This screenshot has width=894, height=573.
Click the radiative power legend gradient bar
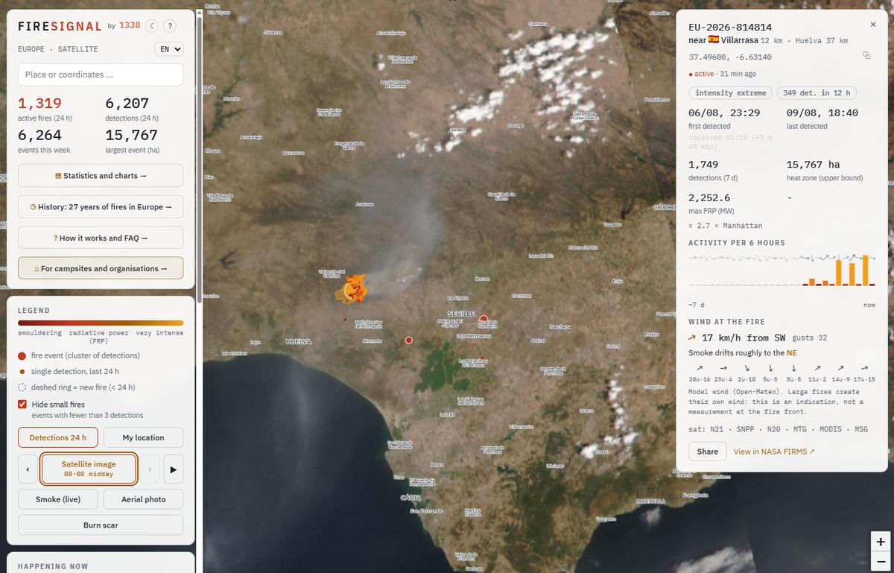[x=101, y=323]
